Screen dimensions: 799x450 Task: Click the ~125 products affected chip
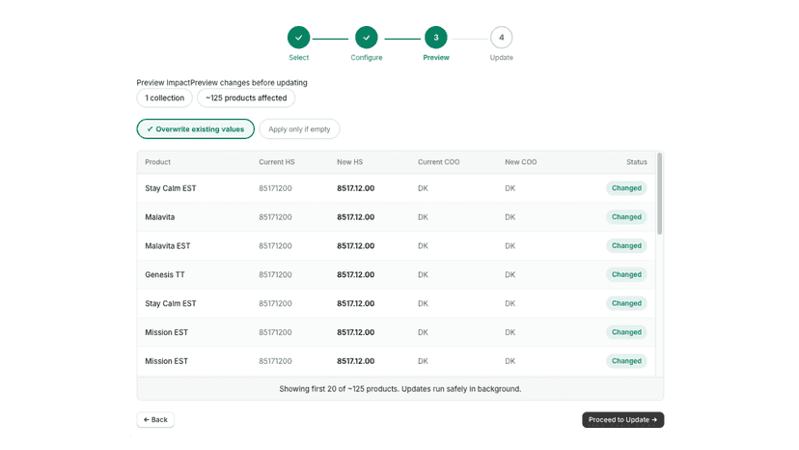[246, 98]
